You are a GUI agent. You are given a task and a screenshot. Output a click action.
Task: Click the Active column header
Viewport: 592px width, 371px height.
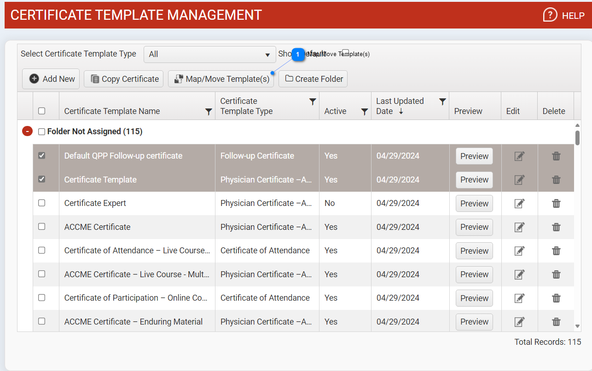[335, 111]
